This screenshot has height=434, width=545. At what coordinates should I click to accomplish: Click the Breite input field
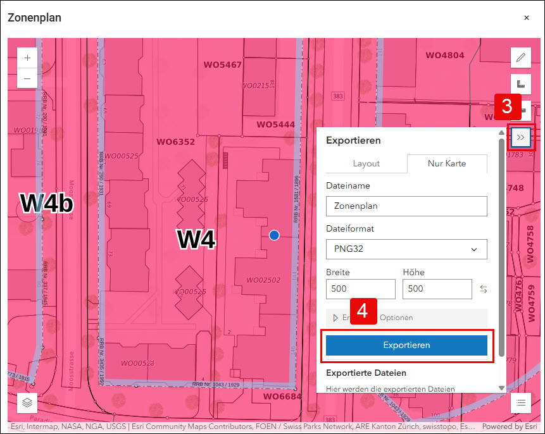point(360,288)
